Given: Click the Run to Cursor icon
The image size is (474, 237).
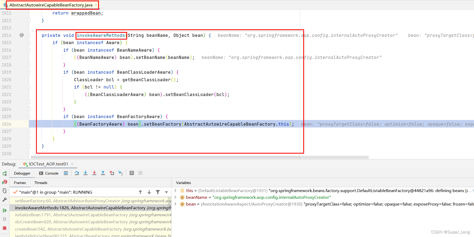Looking at the screenshot, I should pos(121,173).
